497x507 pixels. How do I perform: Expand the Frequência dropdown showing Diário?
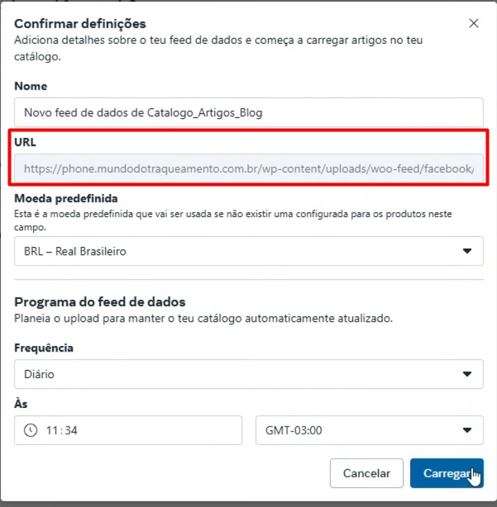point(248,374)
